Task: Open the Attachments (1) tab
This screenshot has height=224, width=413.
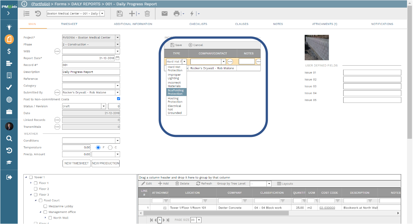Action: (x=325, y=24)
